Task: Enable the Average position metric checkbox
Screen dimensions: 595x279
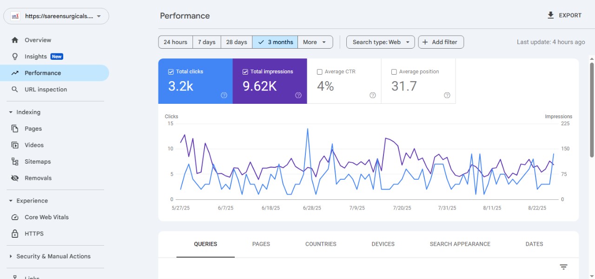Action: (394, 71)
